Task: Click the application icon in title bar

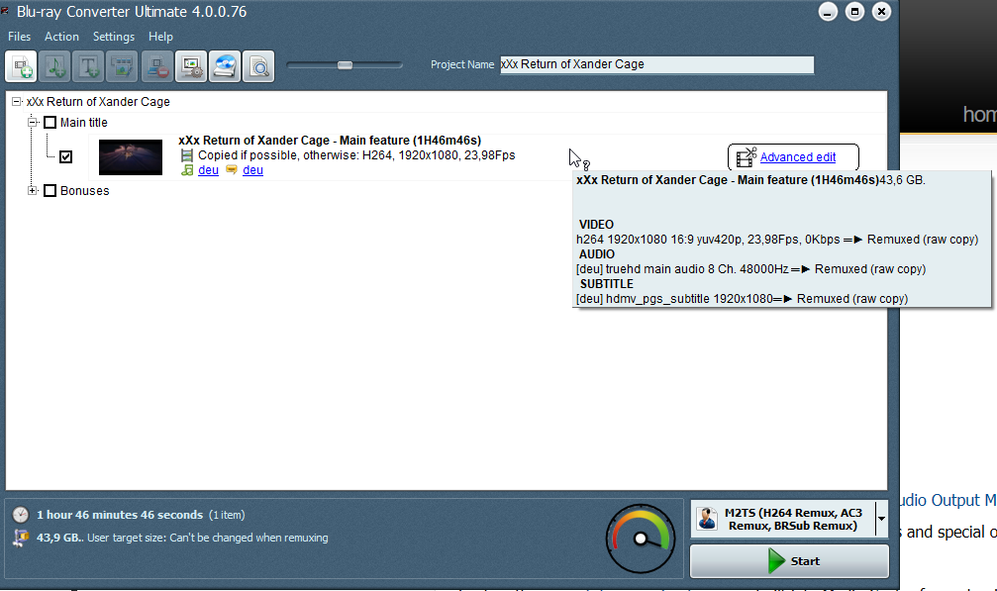Action: click(x=5, y=11)
